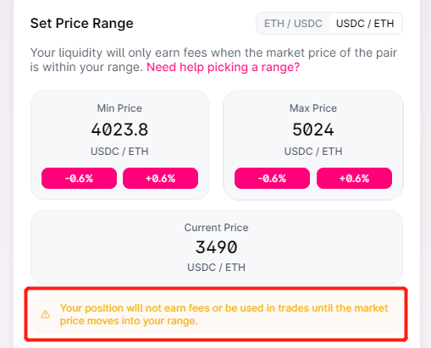Click the 'Min Price' label
Image resolution: width=431 pixels, height=348 pixels.
(119, 108)
